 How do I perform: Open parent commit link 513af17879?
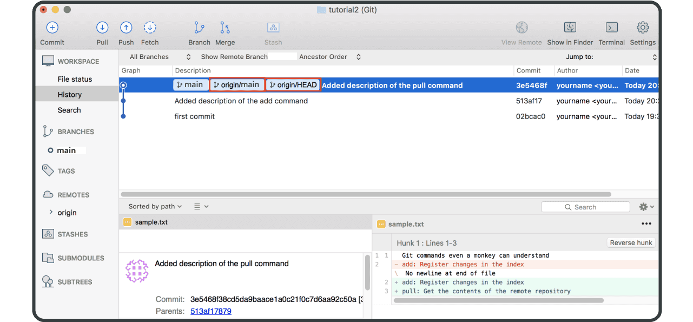pyautogui.click(x=211, y=311)
